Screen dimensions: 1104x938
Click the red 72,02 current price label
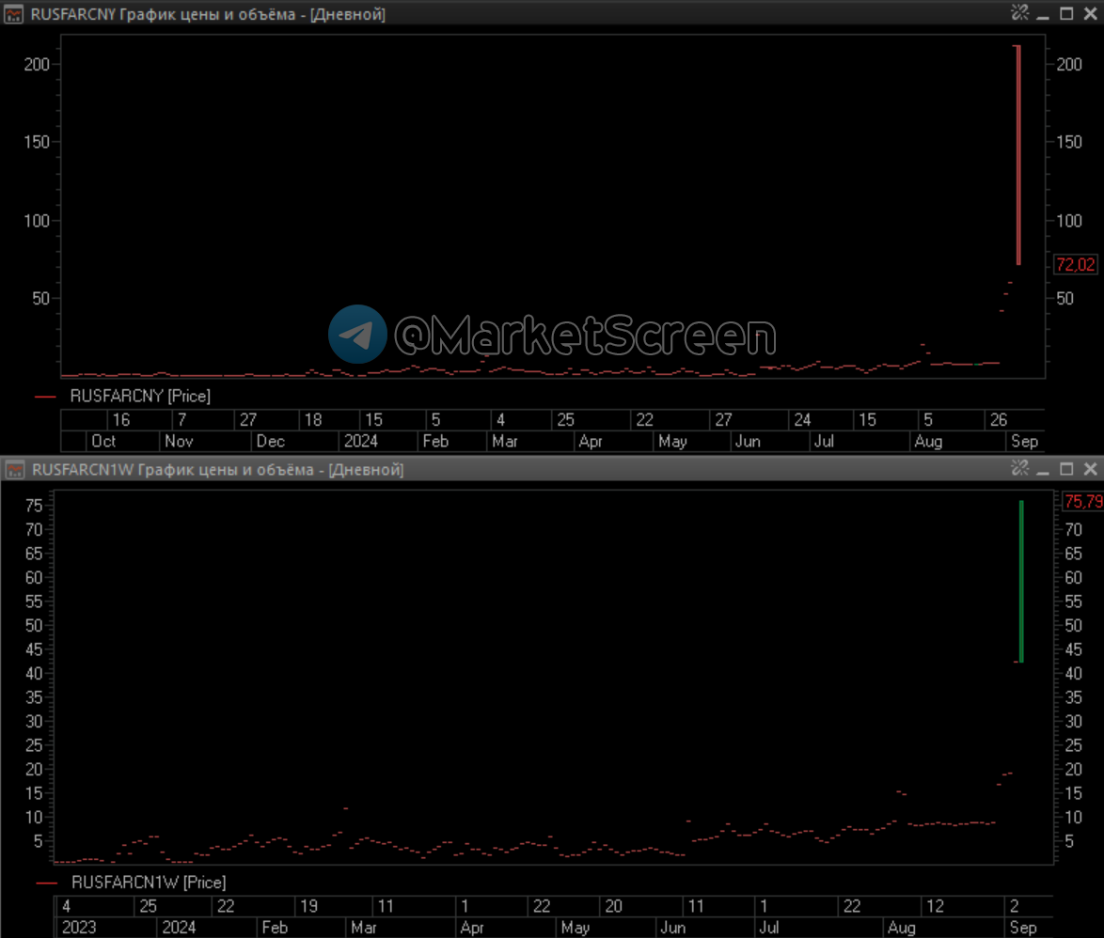[x=1075, y=265]
